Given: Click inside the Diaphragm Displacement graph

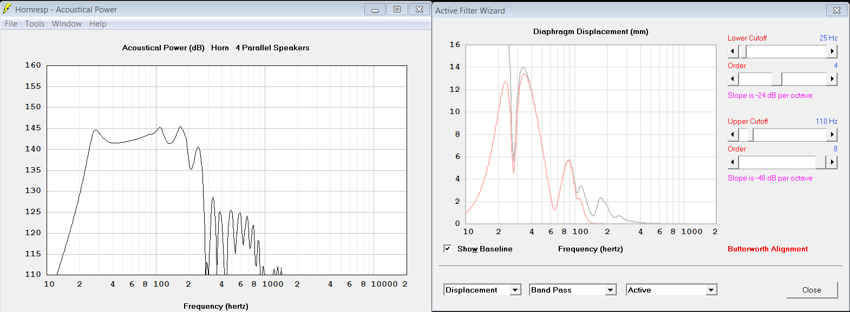Looking at the screenshot, I should point(591,134).
